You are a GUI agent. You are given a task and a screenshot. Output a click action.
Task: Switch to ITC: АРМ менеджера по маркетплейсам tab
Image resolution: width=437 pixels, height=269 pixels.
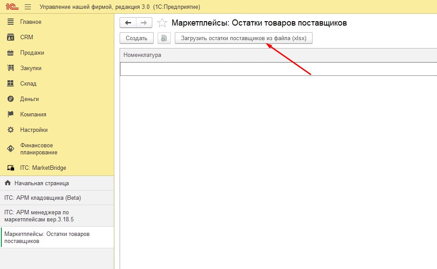(x=57, y=216)
